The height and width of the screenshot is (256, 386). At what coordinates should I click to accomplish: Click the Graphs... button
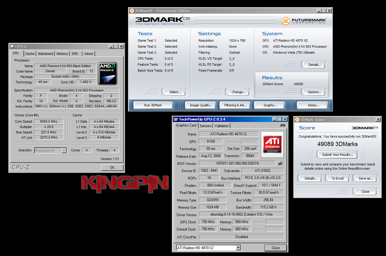[270, 105]
